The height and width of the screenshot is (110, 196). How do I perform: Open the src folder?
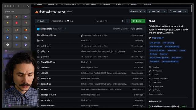click(x=42, y=41)
